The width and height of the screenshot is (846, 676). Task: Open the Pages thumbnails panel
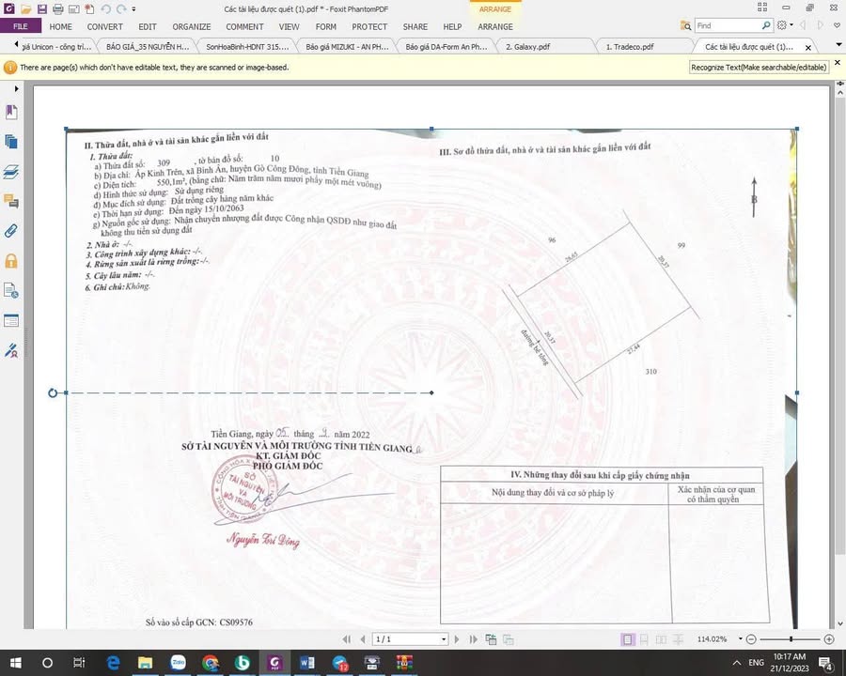click(11, 142)
